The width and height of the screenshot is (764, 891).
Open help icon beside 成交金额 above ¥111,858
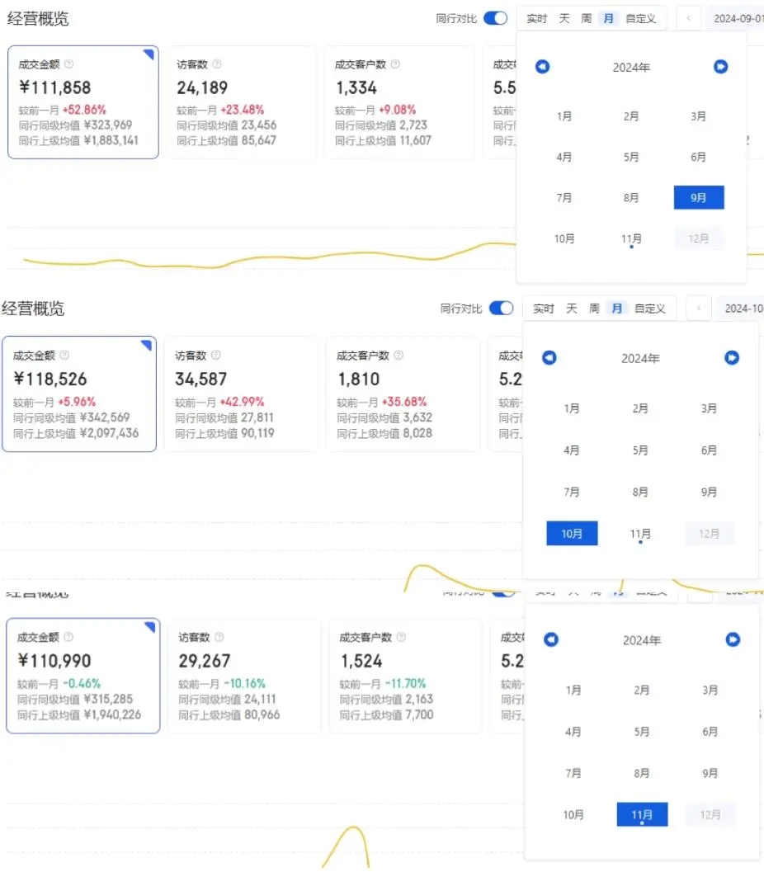(x=68, y=64)
